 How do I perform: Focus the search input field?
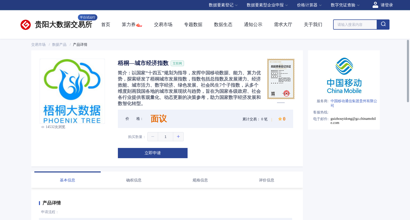pos(355,25)
